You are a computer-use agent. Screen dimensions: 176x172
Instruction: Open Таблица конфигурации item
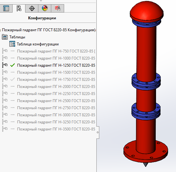(x=38, y=44)
